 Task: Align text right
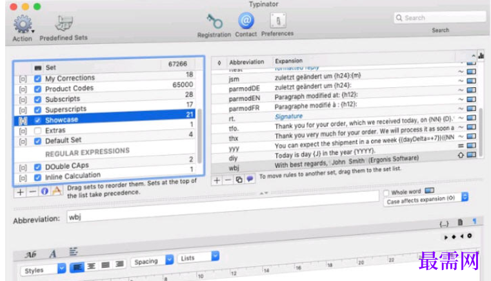(x=119, y=264)
